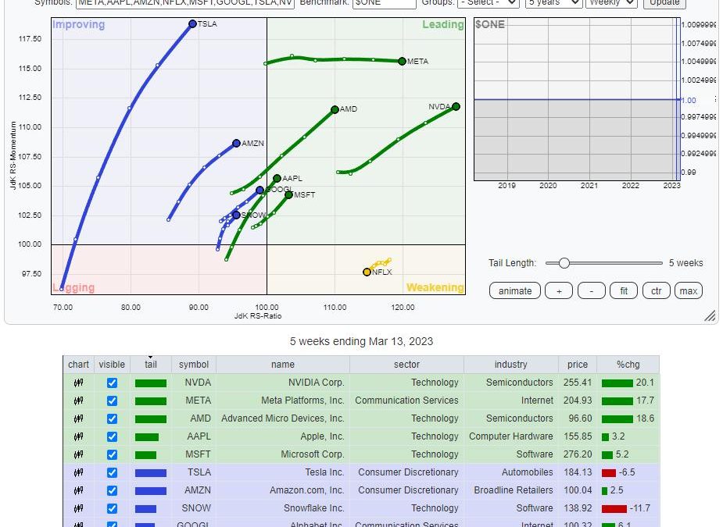Uncheck visibility for AMD

[x=112, y=418]
